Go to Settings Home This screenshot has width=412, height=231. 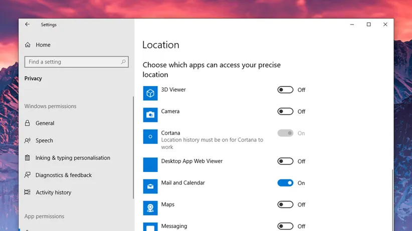point(43,45)
